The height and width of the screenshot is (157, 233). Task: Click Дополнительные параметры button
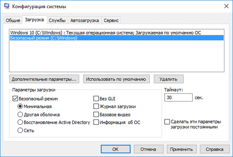[45, 79]
